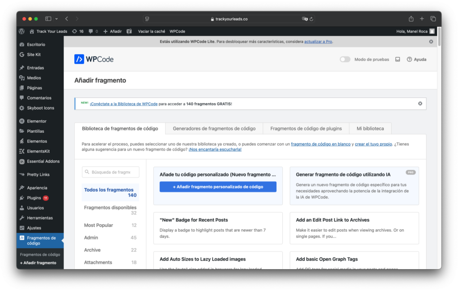The width and height of the screenshot is (458, 291).
Task: Click Añadir in admin bar
Action: point(112,31)
